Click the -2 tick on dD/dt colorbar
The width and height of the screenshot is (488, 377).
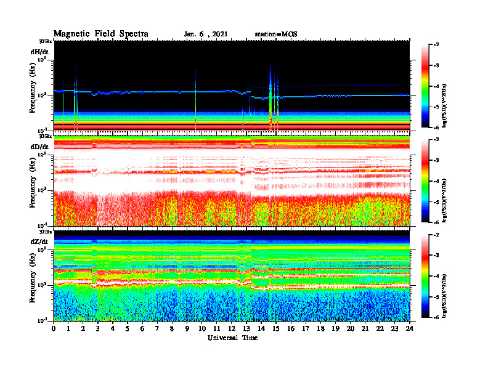(x=437, y=140)
